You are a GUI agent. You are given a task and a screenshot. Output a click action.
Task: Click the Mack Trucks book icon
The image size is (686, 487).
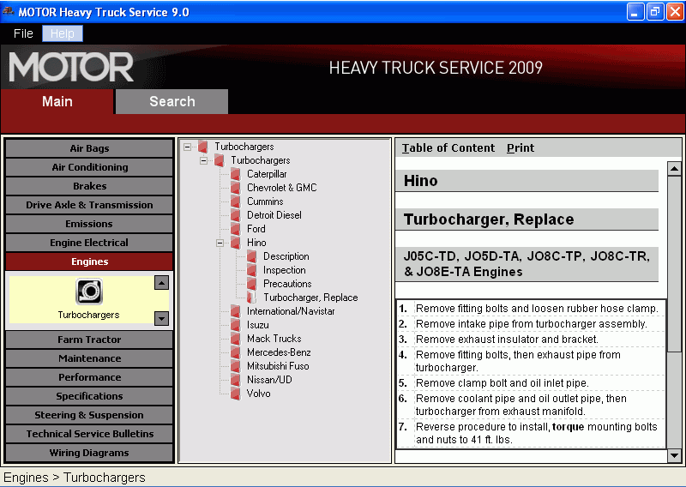coord(236,339)
